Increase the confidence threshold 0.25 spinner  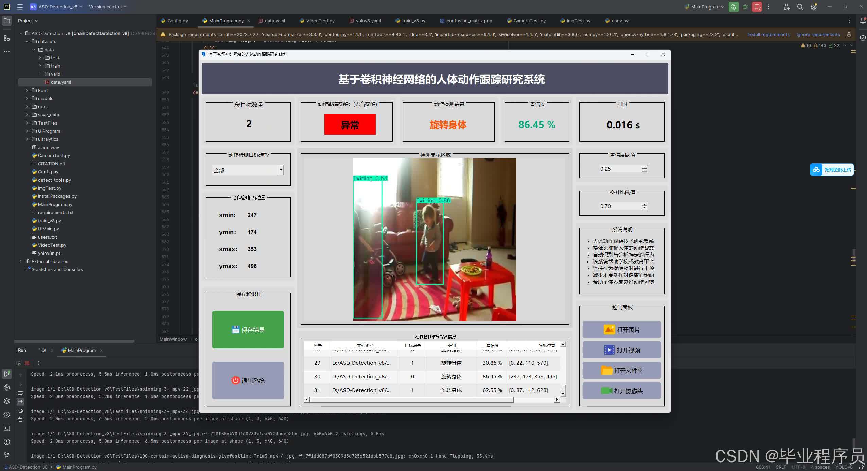(644, 167)
